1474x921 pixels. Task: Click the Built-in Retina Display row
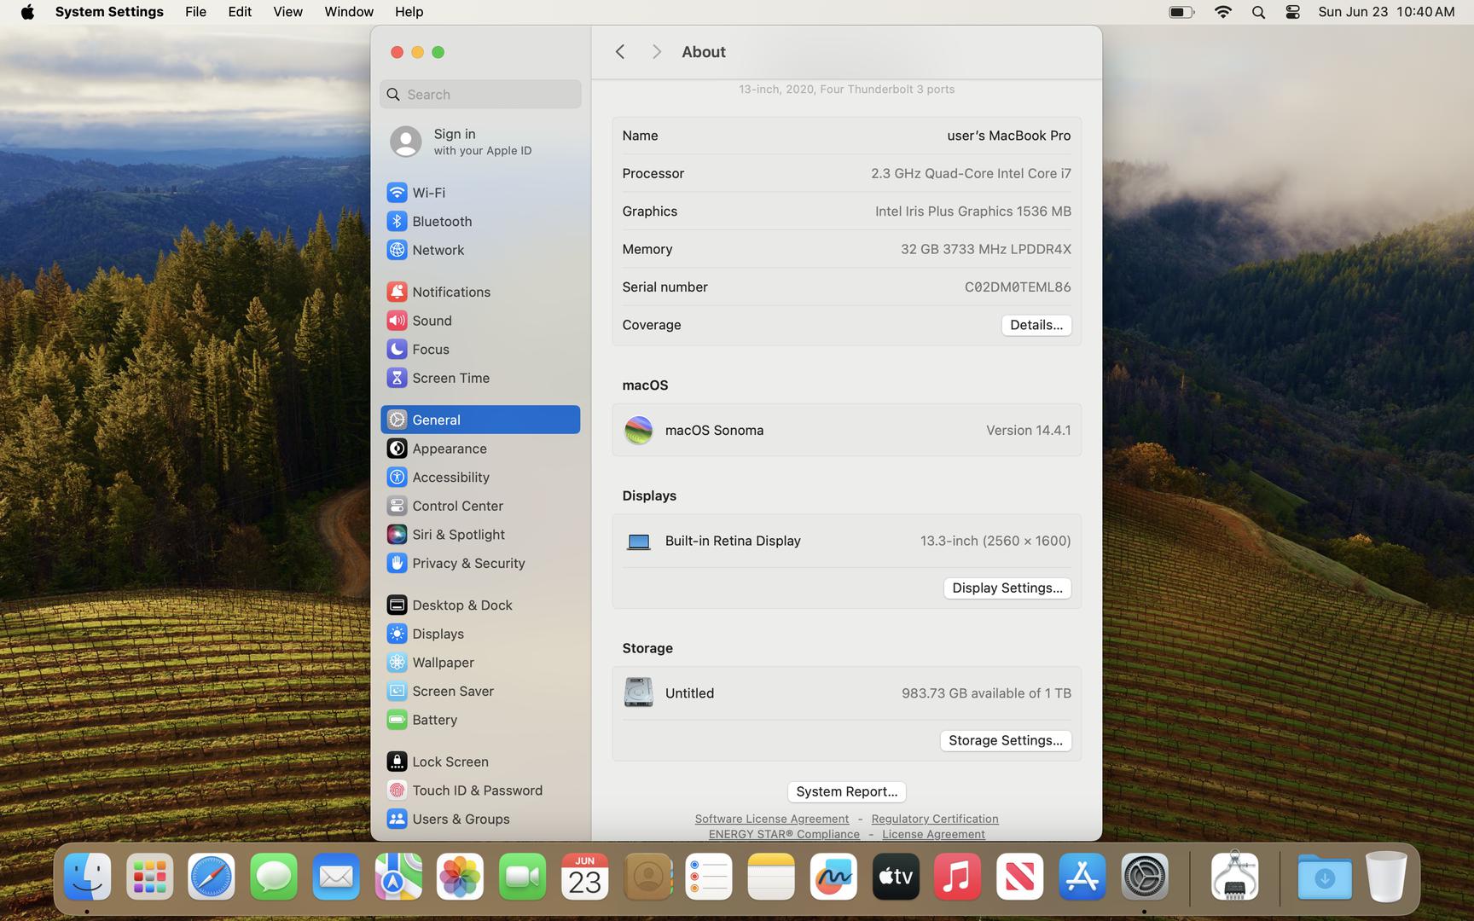click(x=846, y=541)
